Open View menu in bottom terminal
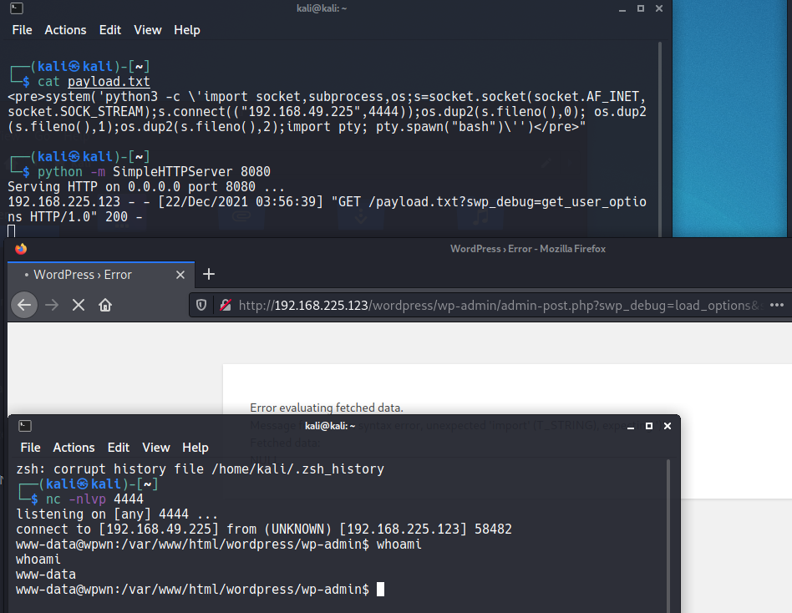 (x=156, y=448)
